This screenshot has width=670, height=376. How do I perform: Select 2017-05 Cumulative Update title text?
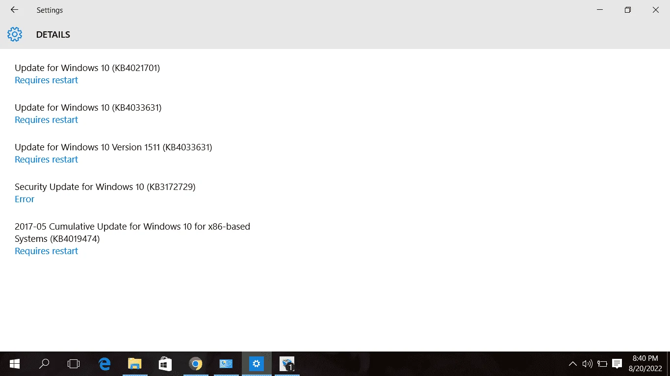[132, 233]
